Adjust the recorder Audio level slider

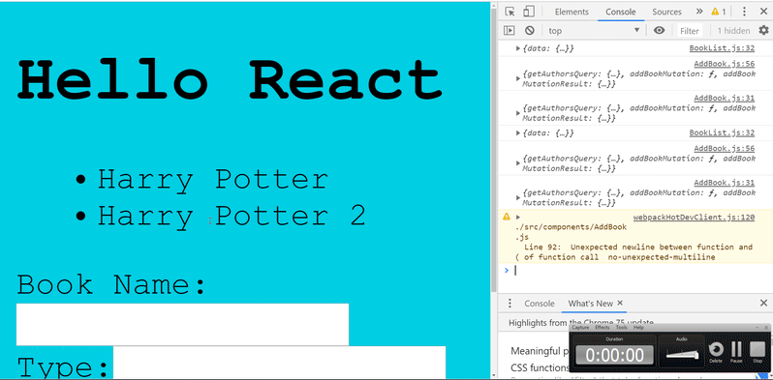click(x=682, y=355)
